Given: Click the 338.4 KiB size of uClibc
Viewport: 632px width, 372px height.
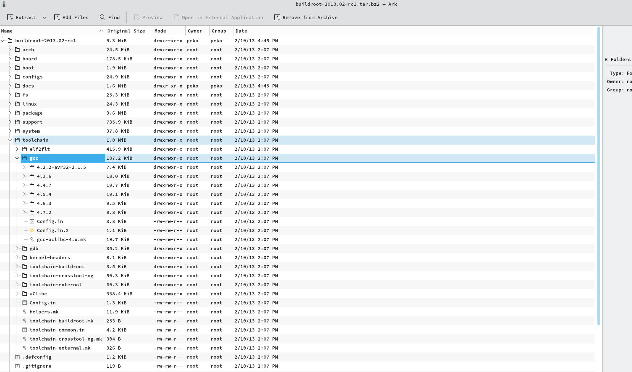Looking at the screenshot, I should point(119,294).
